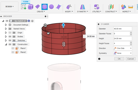Viewport: 138px width, 90px height.
Task: Hide the Sketches folder
Action: click(10, 40)
